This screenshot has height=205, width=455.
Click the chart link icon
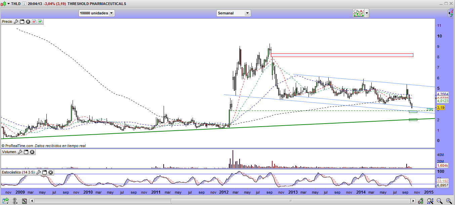coord(15,201)
